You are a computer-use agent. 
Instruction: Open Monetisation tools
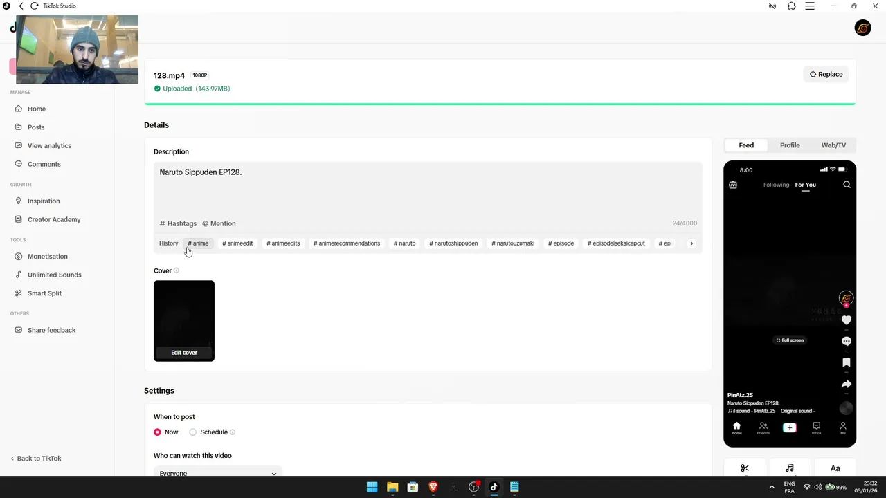[x=47, y=257]
